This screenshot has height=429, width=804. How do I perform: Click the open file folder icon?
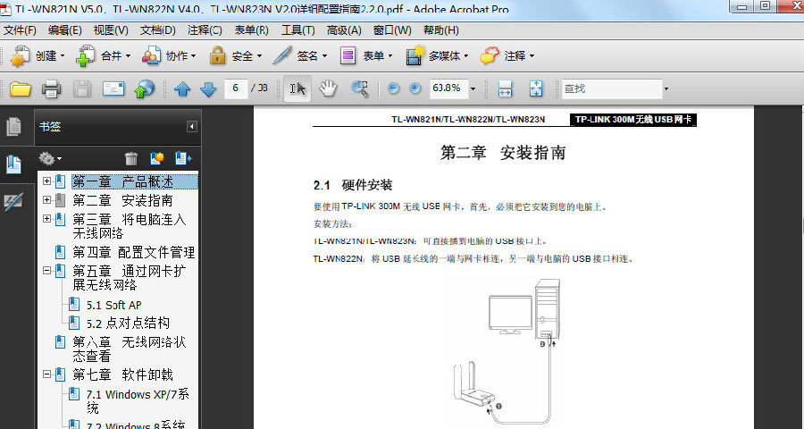point(21,88)
